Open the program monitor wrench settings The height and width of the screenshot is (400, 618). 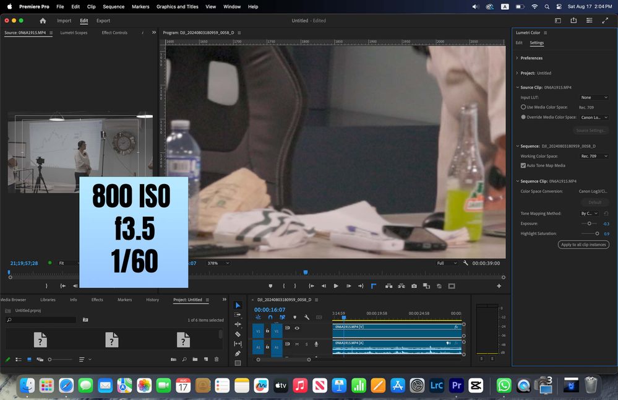[x=466, y=263]
